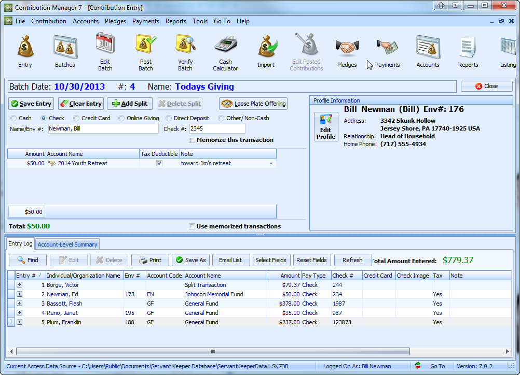Select the Cash payment radio button

tap(13, 118)
